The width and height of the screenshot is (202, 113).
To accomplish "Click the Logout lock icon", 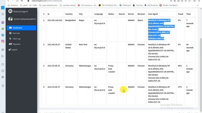I will [x=9, y=50].
